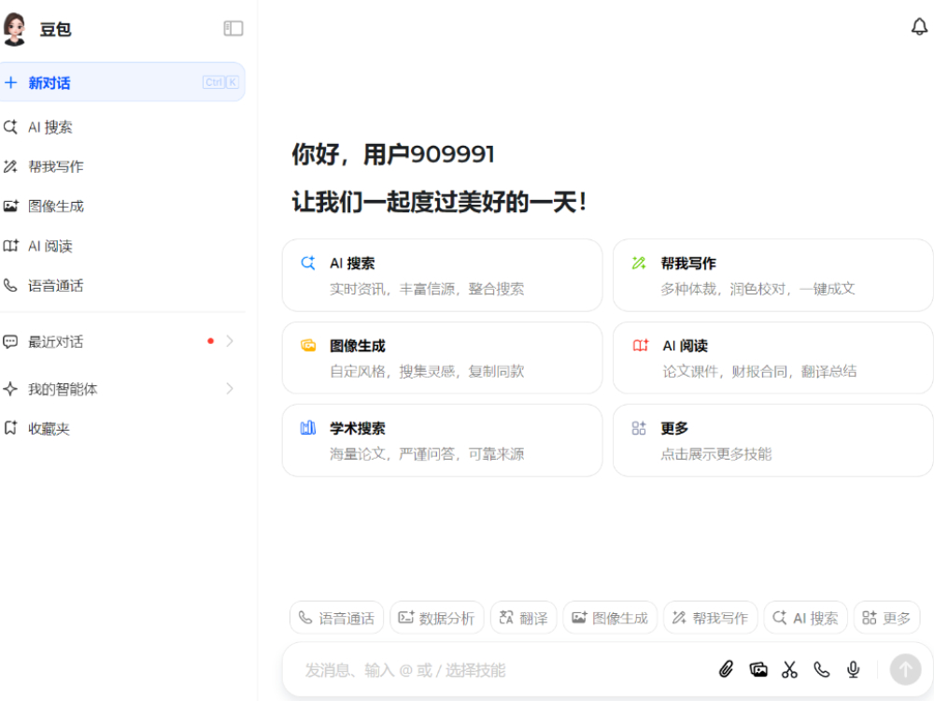The width and height of the screenshot is (934, 701).
Task: Click the sidebar AI 阅读 book icon
Action: [x=10, y=246]
